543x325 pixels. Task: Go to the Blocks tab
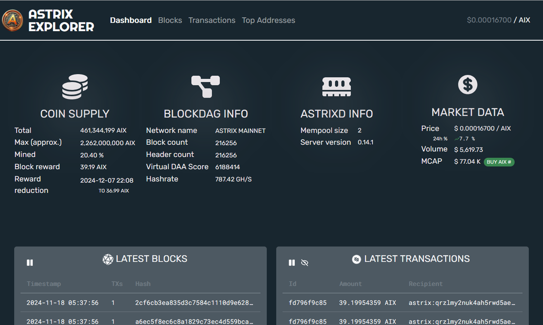point(170,20)
